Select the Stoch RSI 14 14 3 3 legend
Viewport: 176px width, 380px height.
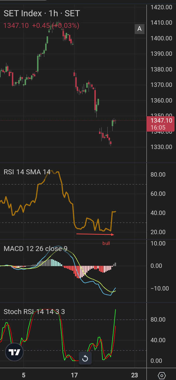pos(34,312)
